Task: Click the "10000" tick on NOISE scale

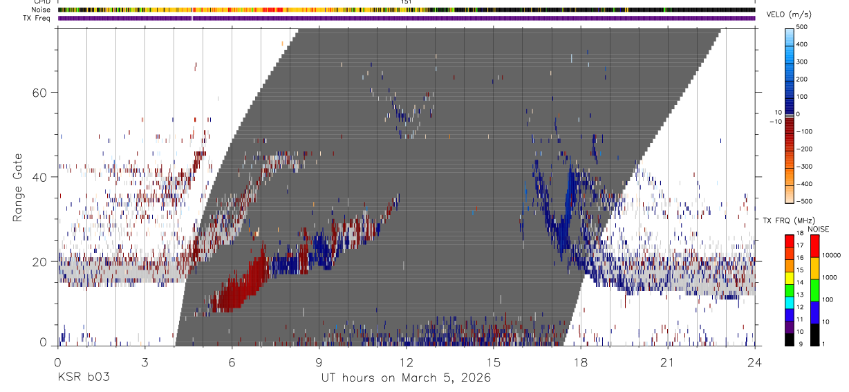Action: (x=830, y=256)
